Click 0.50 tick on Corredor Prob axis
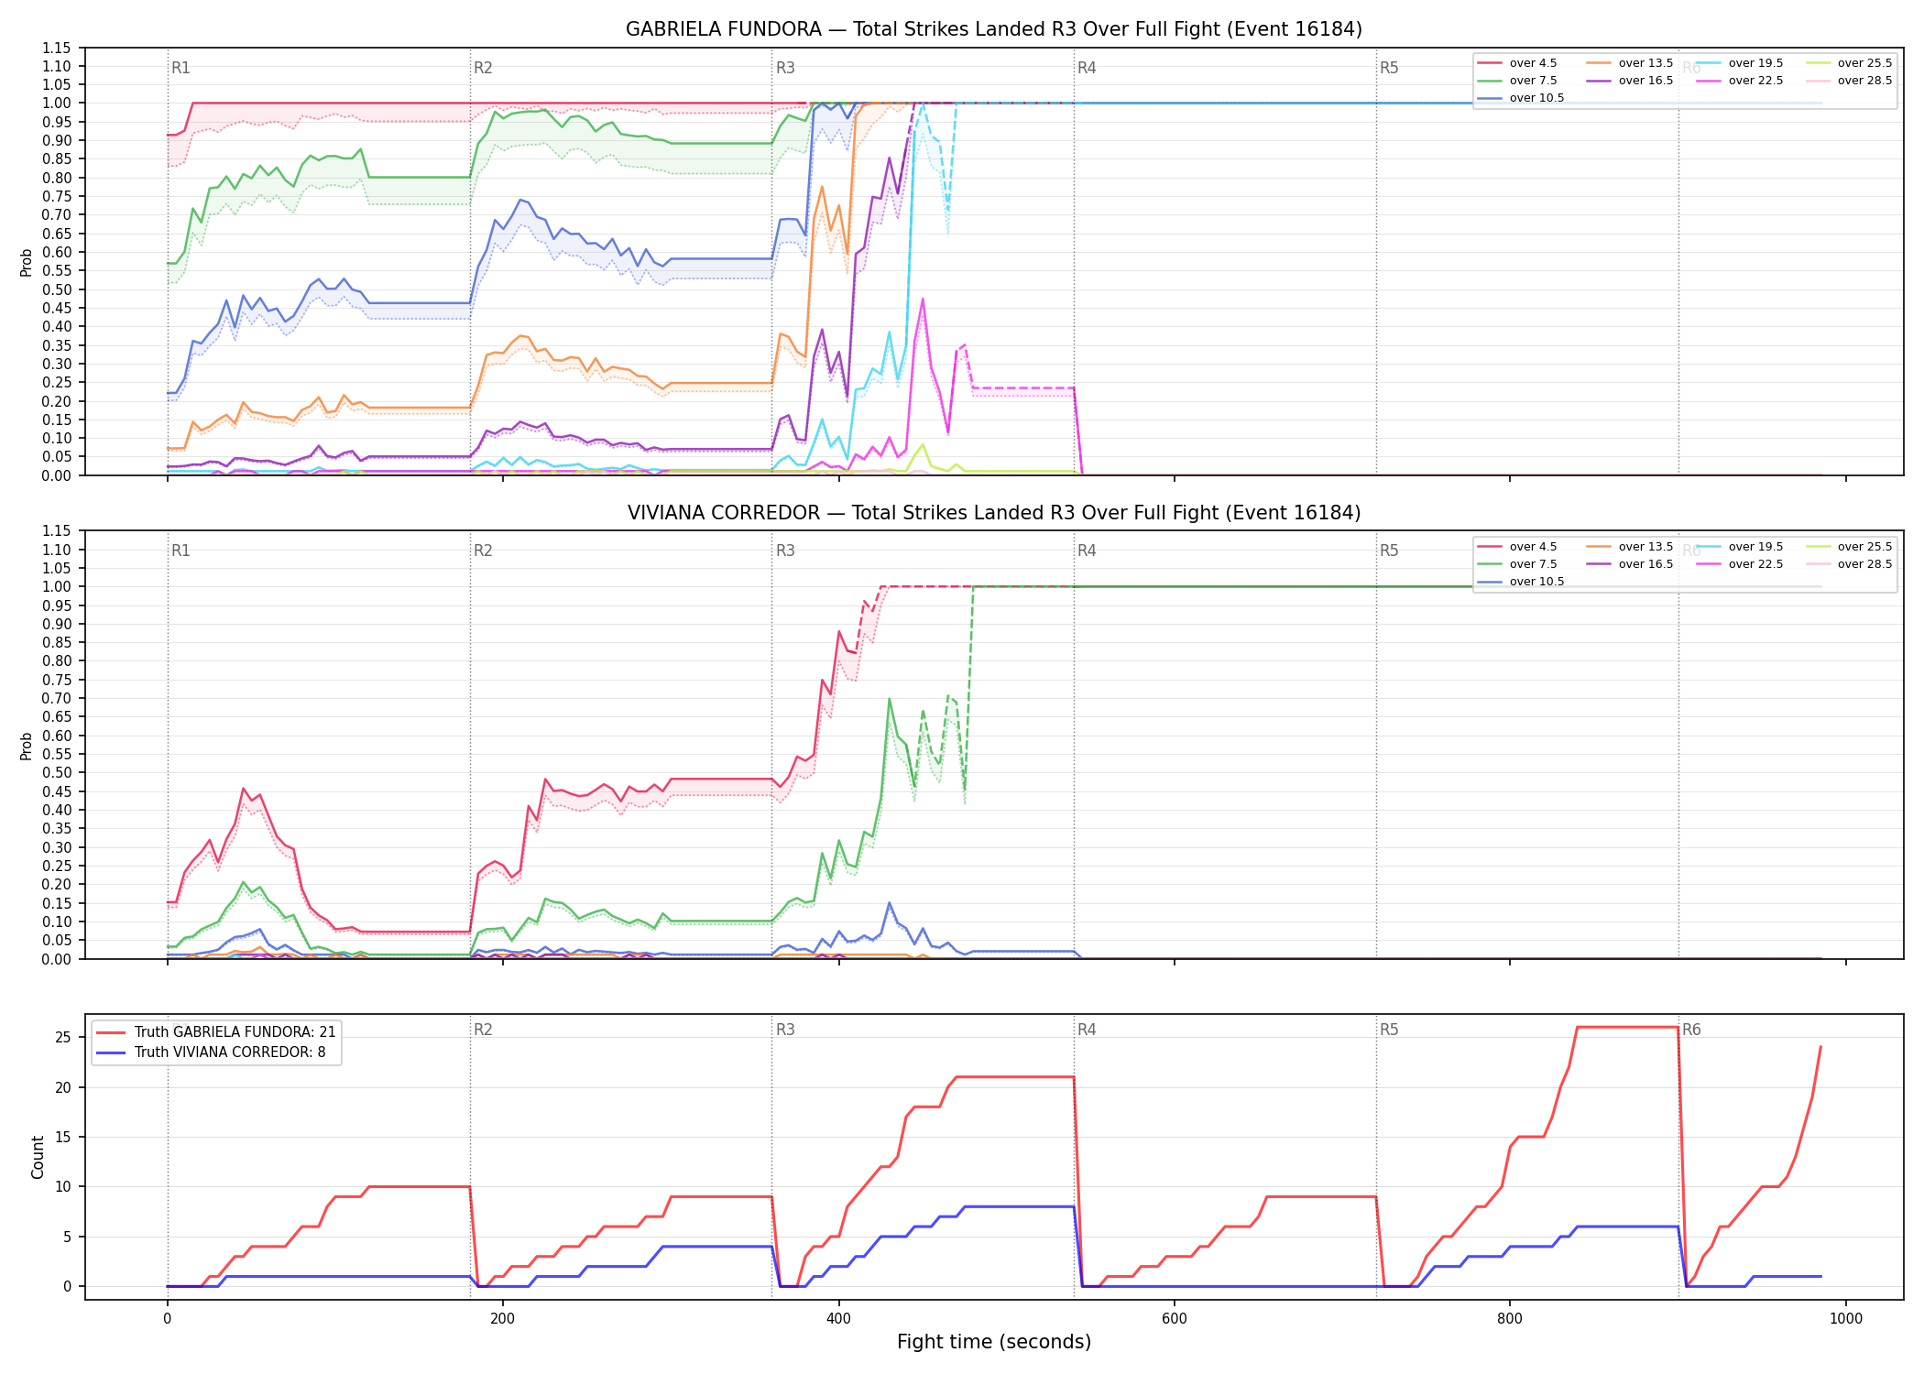Screen dimensions: 1924x1374 (57, 773)
